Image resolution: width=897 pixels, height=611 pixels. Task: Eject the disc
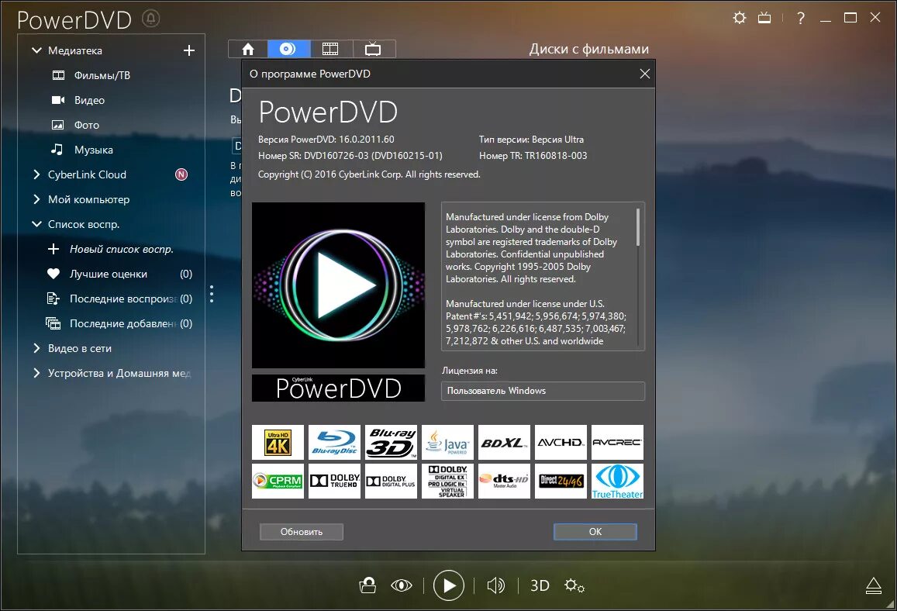pyautogui.click(x=874, y=586)
